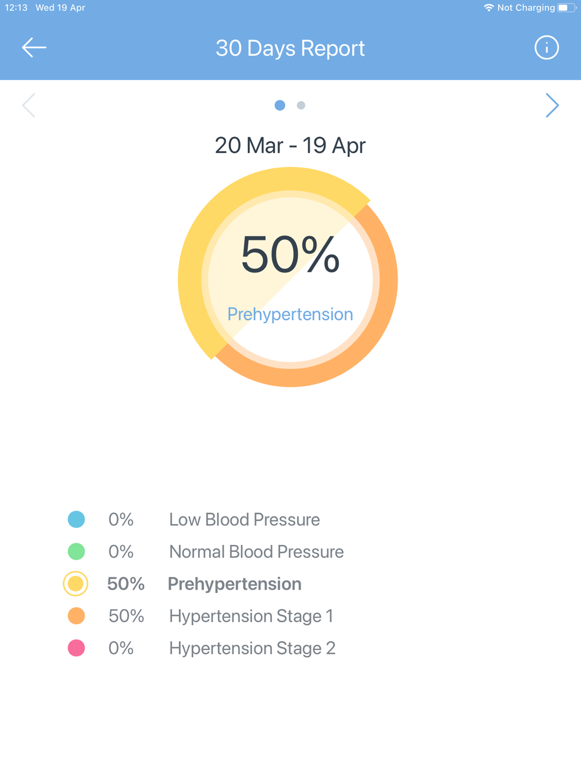Image resolution: width=581 pixels, height=775 pixels.
Task: Tap the back arrow in header
Action: tap(34, 48)
